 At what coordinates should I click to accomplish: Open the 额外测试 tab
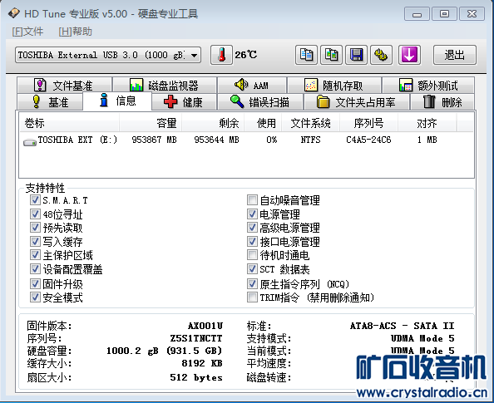[x=428, y=86]
